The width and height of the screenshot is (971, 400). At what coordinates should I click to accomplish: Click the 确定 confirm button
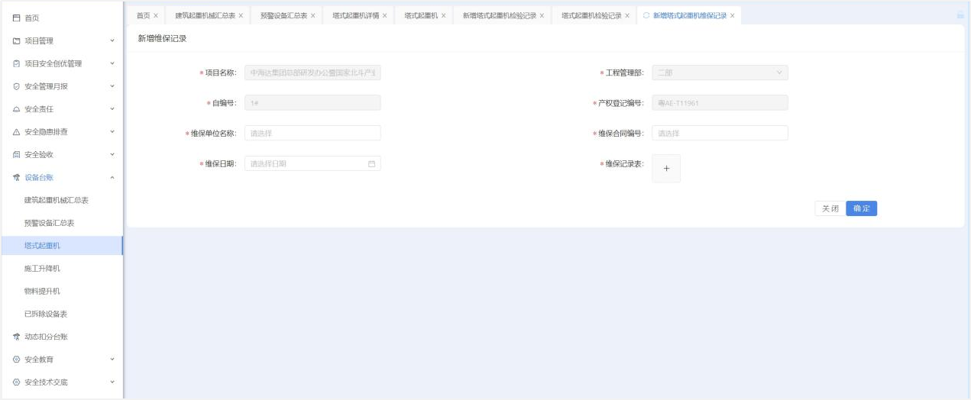click(x=861, y=208)
